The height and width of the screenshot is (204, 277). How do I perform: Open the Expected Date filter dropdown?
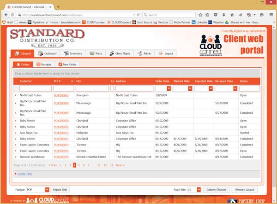click(211, 88)
